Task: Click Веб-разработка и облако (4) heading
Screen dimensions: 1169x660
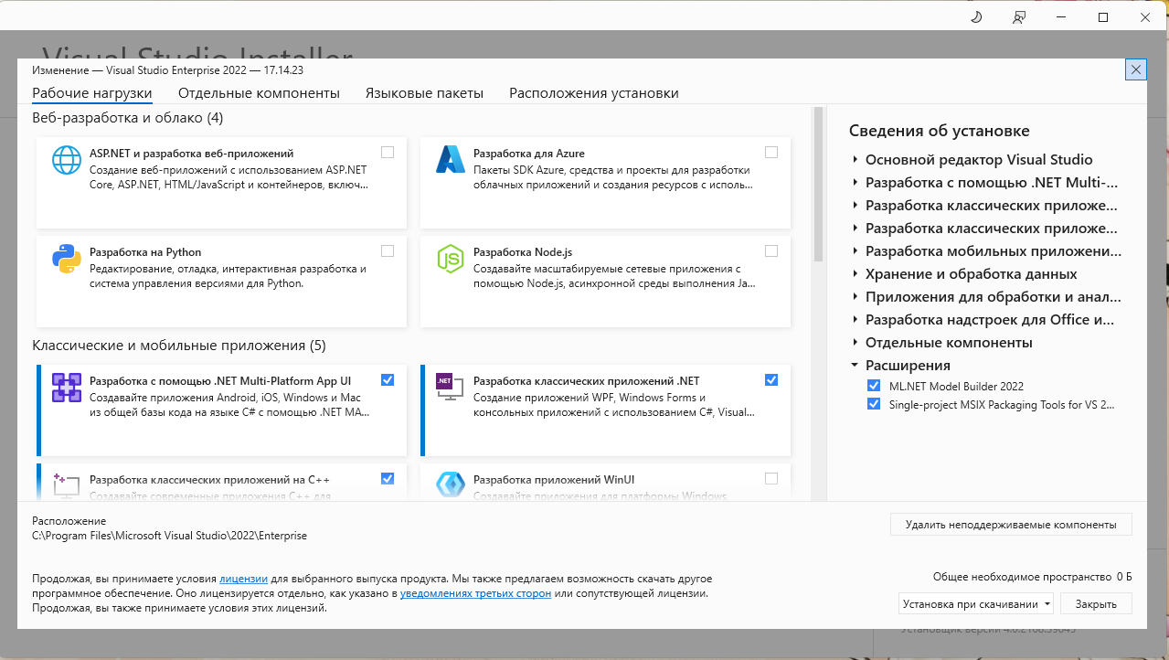Action: 127,118
